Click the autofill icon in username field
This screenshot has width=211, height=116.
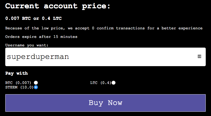coord(199,57)
